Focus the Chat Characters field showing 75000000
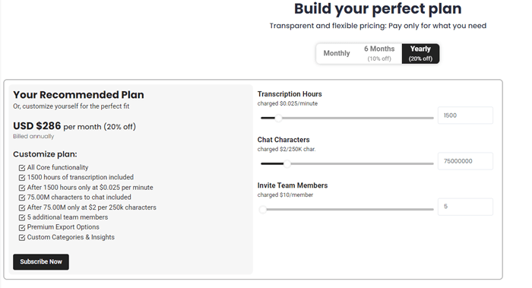 465,161
